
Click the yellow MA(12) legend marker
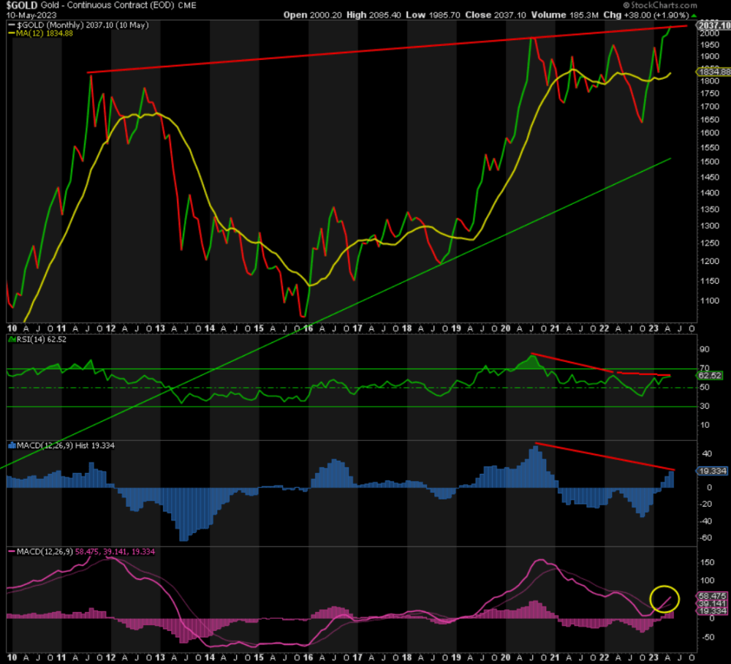[x=12, y=31]
